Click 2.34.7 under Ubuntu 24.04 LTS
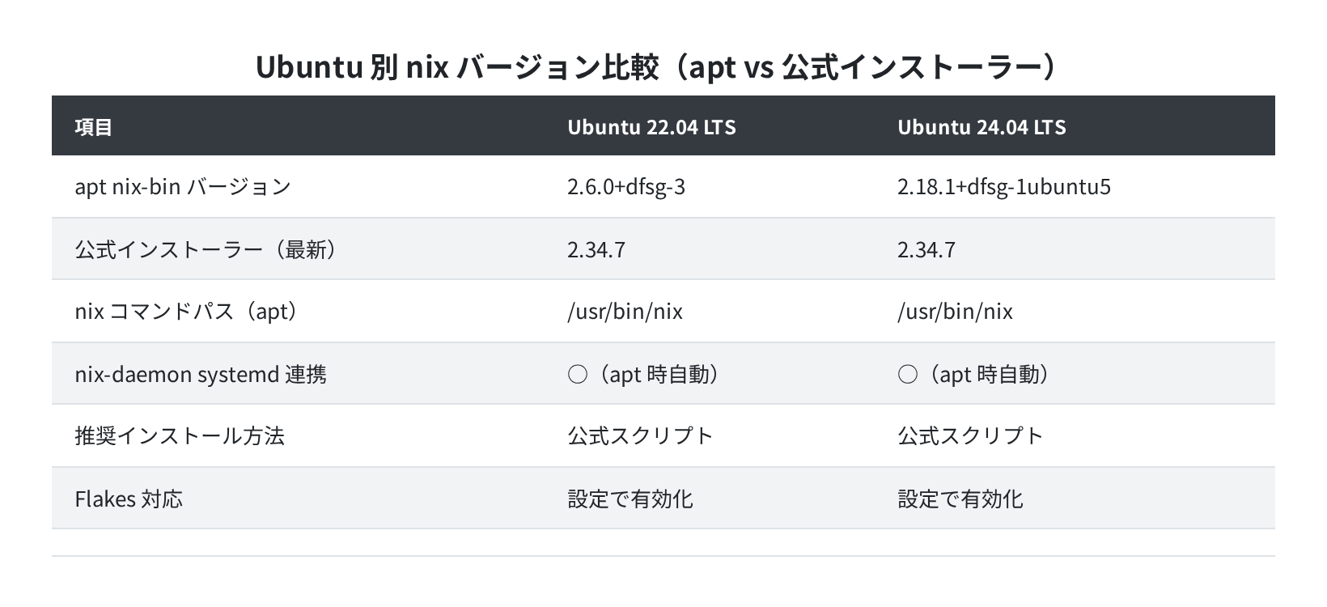This screenshot has height=607, width=1327. tap(926, 249)
